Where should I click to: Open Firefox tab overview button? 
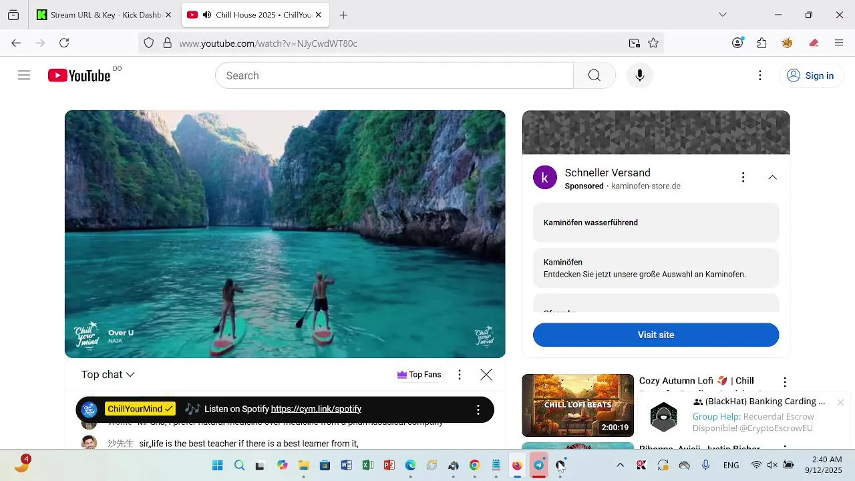click(13, 15)
